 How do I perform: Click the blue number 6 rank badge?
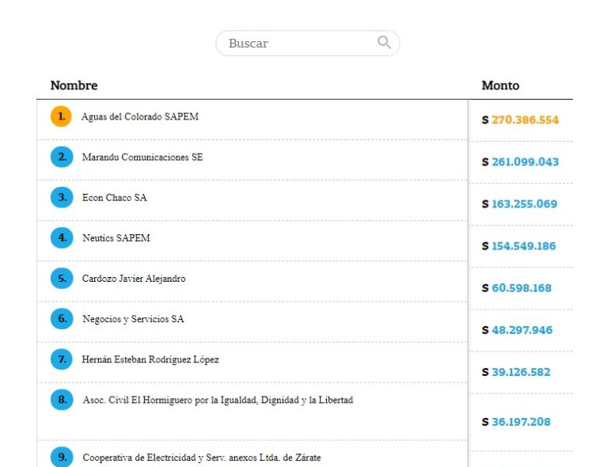[62, 319]
